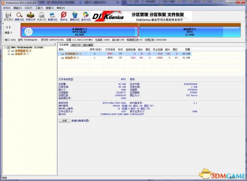Viewport: 247px width, 181px height.
Task: Click the 删除分区 delete partition trash icon
Action: tap(75, 17)
